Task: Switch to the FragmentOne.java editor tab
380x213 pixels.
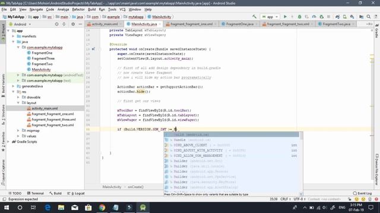Action: coord(239,24)
